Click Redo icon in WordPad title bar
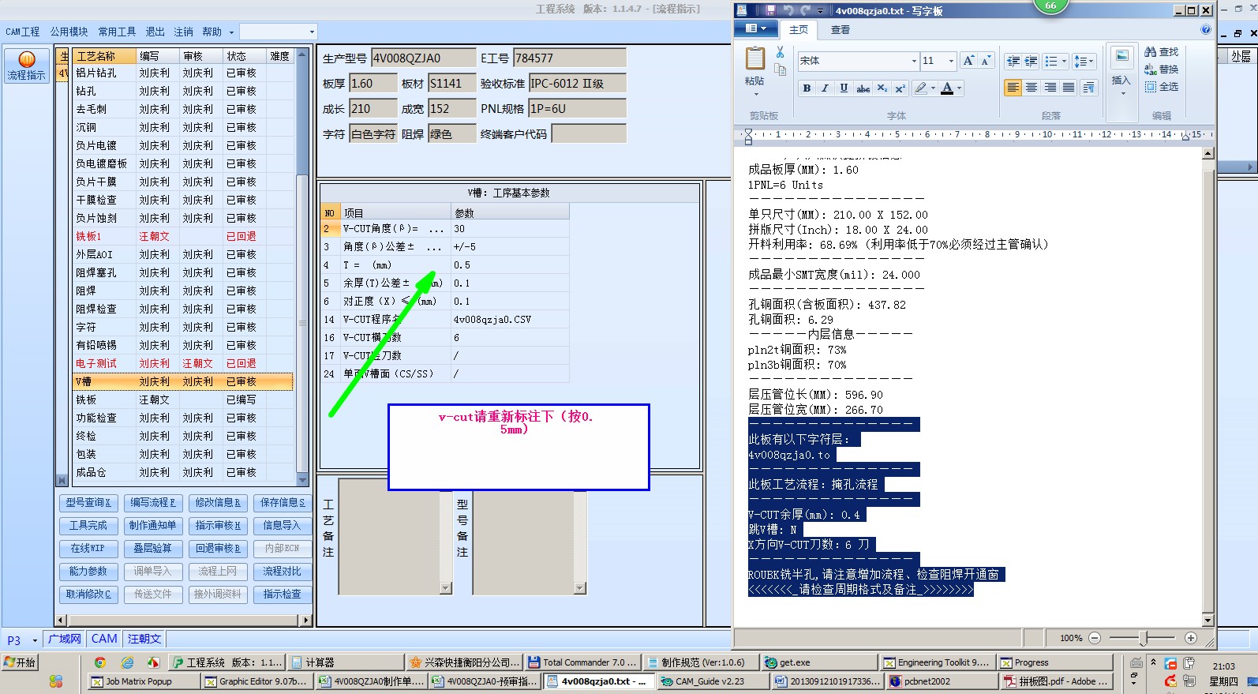 pos(805,10)
